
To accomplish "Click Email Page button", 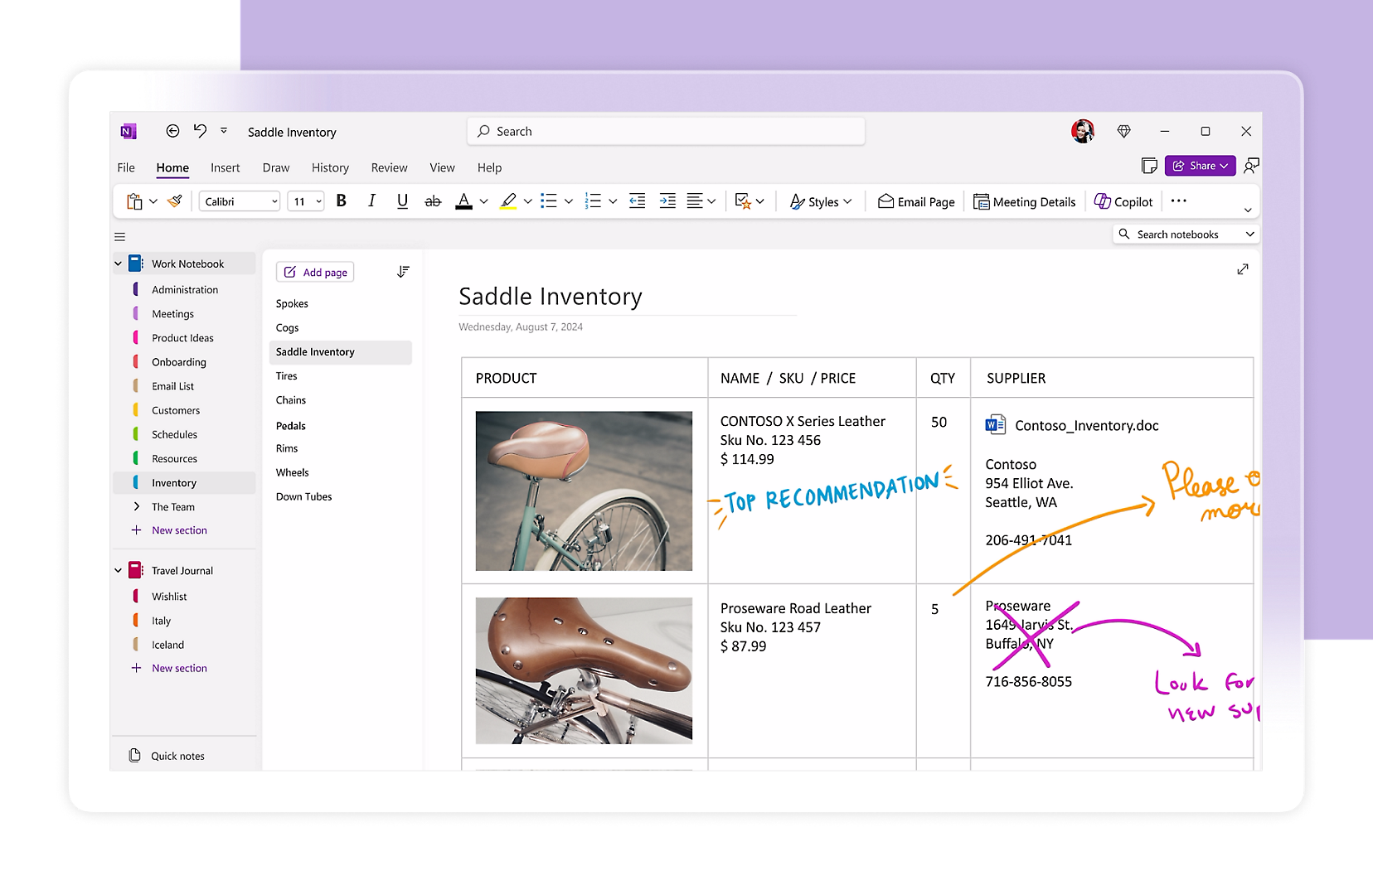I will point(916,201).
